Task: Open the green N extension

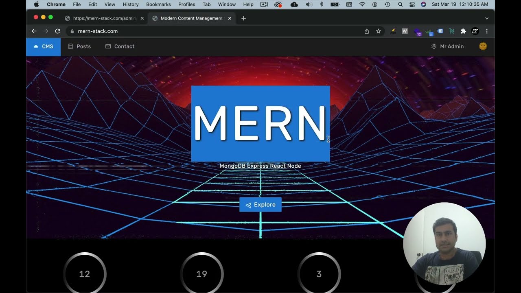Action: [451, 31]
